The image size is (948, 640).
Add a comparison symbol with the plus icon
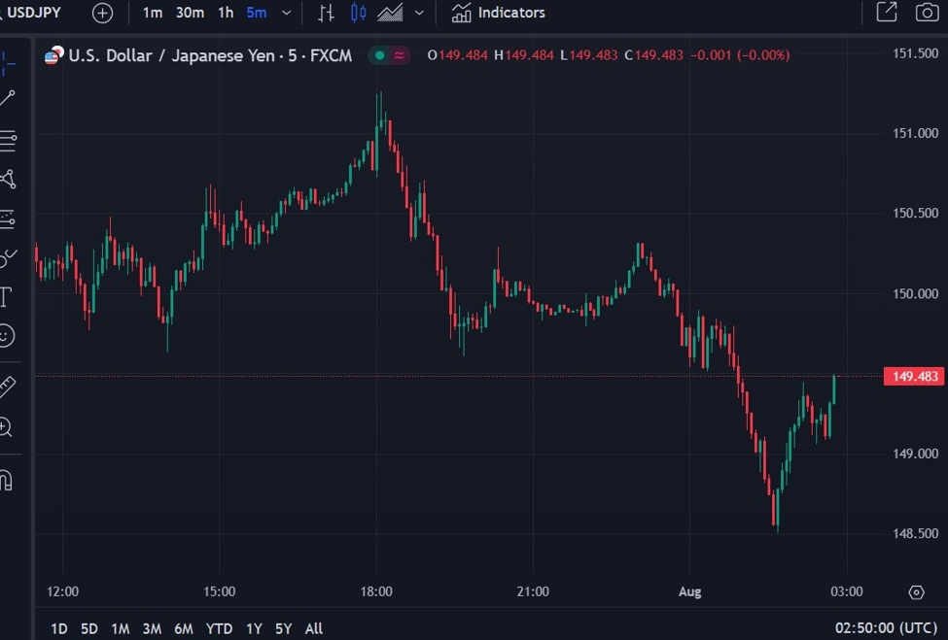[102, 13]
